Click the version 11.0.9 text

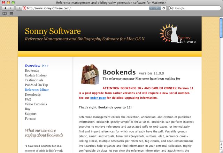coord(152,73)
